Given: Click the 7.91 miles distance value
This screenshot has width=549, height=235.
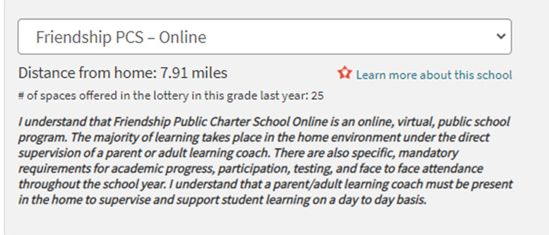Looking at the screenshot, I should 194,73.
